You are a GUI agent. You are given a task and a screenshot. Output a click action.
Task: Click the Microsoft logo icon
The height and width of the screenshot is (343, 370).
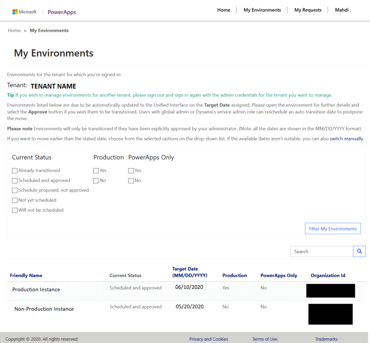(x=16, y=12)
